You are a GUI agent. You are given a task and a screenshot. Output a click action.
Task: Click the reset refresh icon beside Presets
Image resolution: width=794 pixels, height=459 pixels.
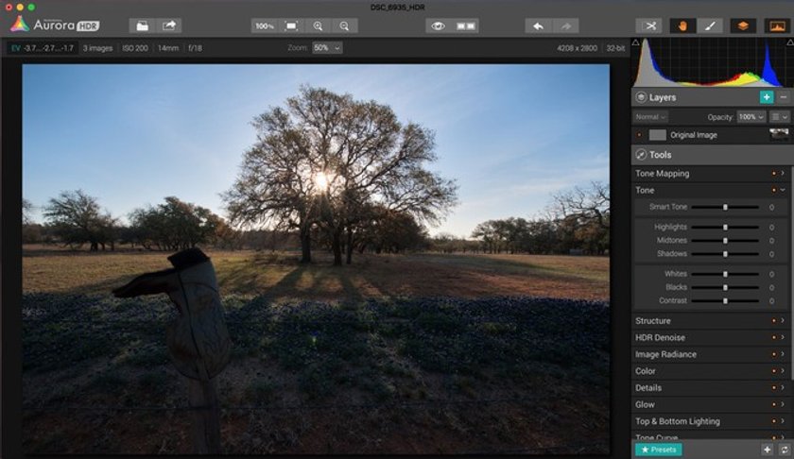785,450
